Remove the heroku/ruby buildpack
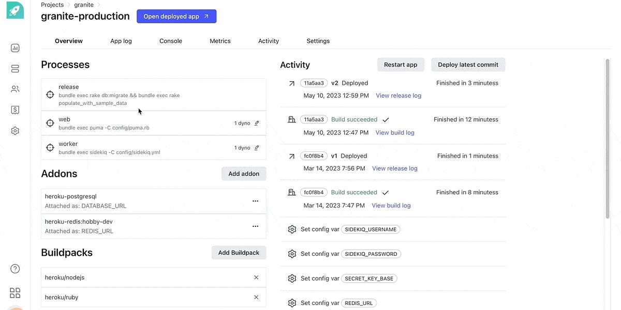This screenshot has height=310, width=621. tap(256, 297)
